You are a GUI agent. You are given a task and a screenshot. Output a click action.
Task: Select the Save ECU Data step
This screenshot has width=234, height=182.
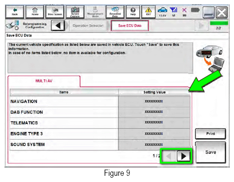pyautogui.click(x=130, y=25)
